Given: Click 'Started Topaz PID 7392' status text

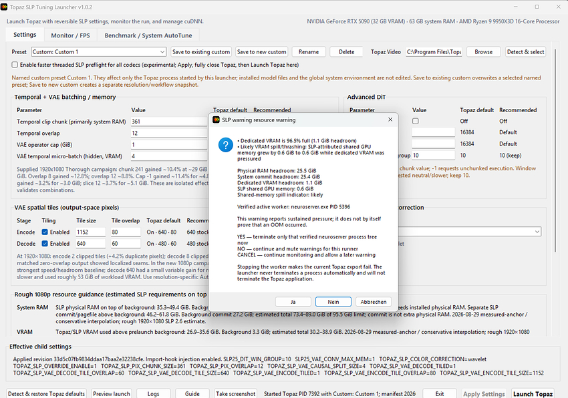Looking at the screenshot, I should (x=339, y=393).
